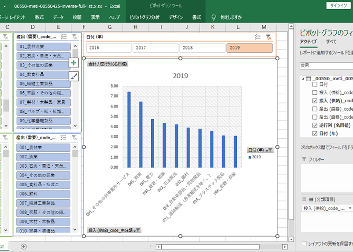Toggle the layout update defer checkbox

click(x=304, y=244)
